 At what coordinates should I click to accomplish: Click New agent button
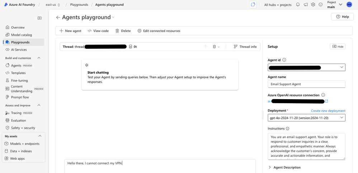[x=70, y=31]
